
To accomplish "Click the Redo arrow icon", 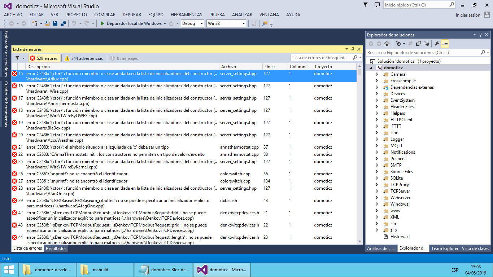I will pyautogui.click(x=87, y=23).
